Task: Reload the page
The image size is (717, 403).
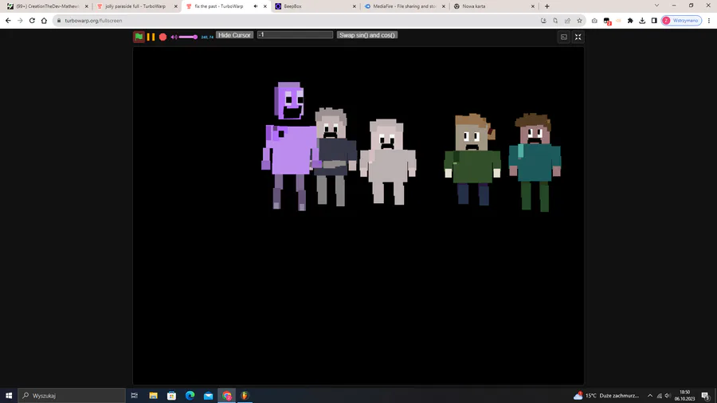Action: pyautogui.click(x=32, y=21)
